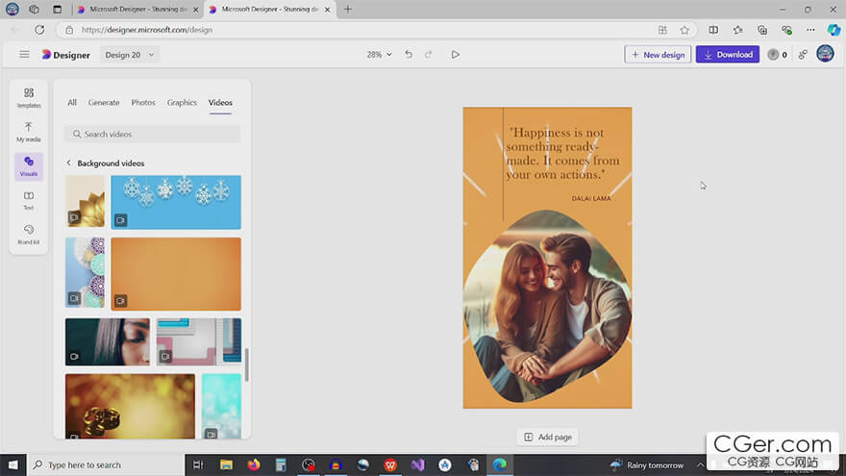
Task: Expand the Design 20 name dropdown
Action: pos(130,55)
